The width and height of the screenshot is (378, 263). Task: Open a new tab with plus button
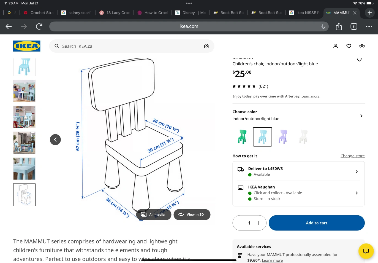click(x=370, y=13)
